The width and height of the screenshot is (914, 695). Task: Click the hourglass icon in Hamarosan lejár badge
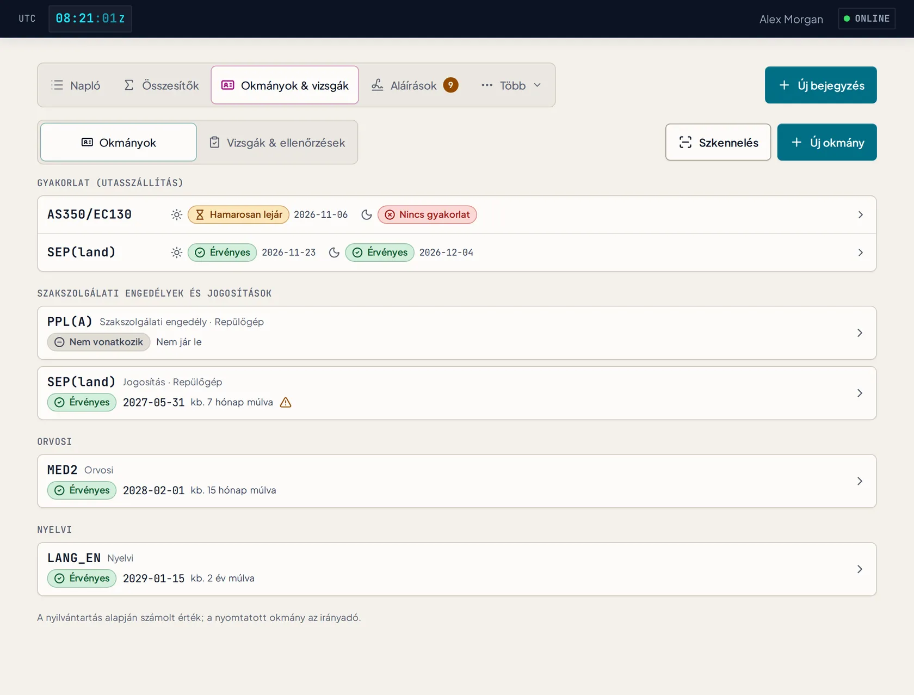click(x=200, y=214)
